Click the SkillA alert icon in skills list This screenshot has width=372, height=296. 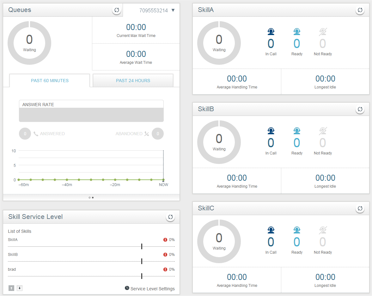[165, 240]
